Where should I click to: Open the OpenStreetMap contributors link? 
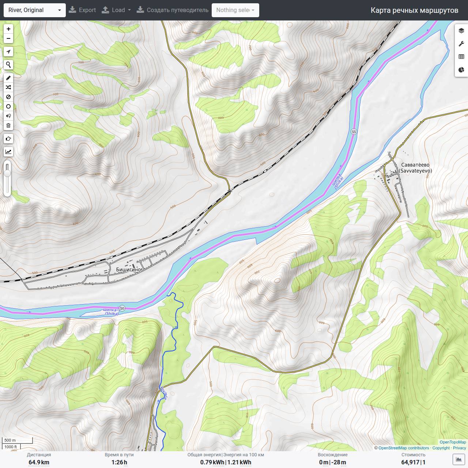404,448
